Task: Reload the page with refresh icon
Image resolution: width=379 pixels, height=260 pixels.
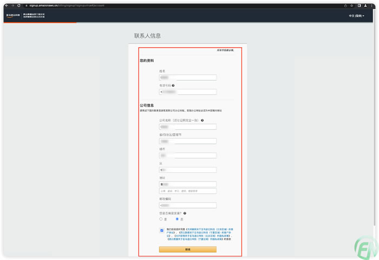Action: [x=19, y=5]
